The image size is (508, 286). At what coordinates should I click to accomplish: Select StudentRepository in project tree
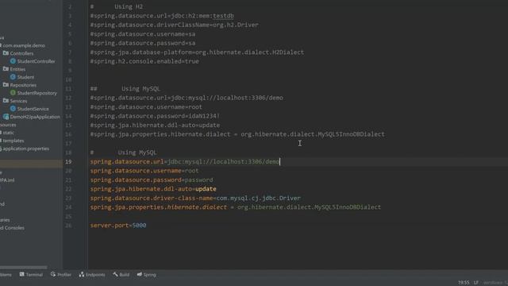(37, 93)
